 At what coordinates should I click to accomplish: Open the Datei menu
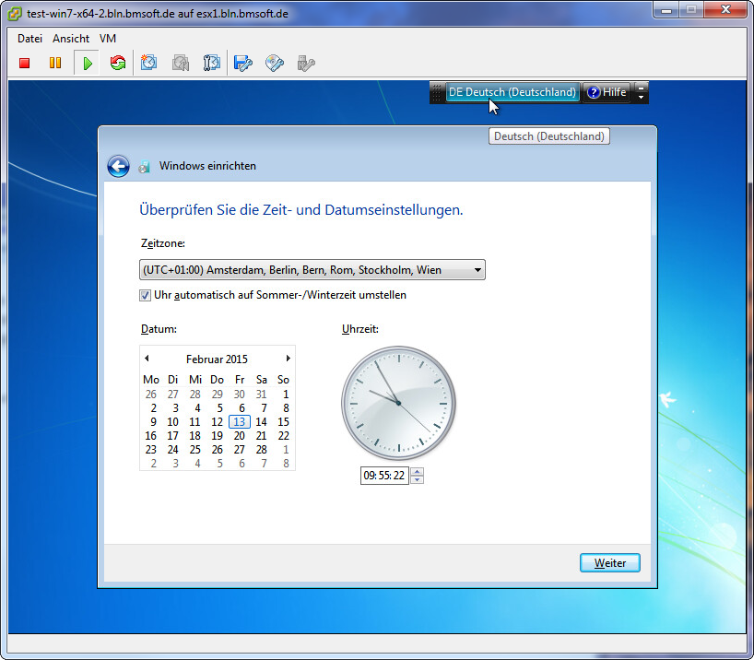pos(29,39)
